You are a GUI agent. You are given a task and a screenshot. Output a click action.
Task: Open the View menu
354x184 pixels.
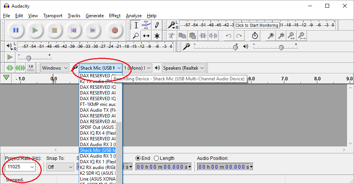[33, 16]
